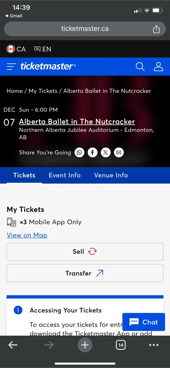170x368 pixels.
Task: Click the blue info icon
Action: coord(18,310)
